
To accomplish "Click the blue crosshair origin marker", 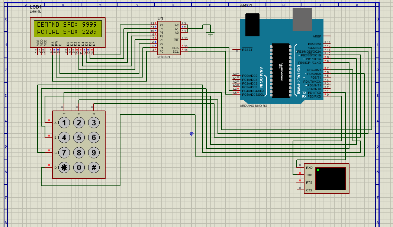I will [192, 134].
